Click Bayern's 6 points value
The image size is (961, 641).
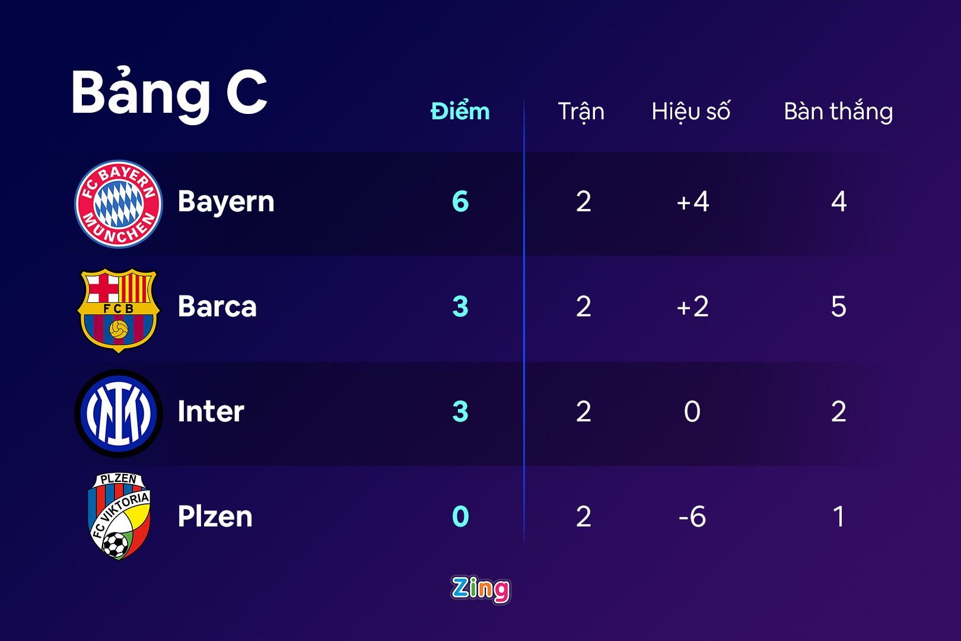(460, 202)
